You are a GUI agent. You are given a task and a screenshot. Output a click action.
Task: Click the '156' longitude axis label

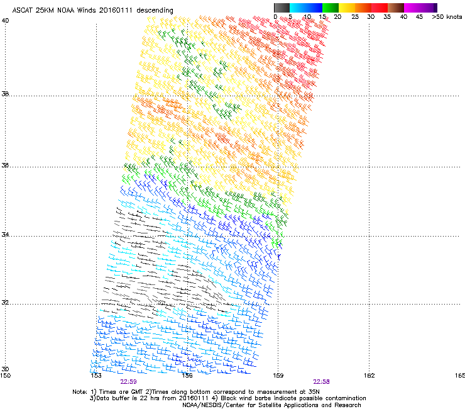tap(187, 376)
